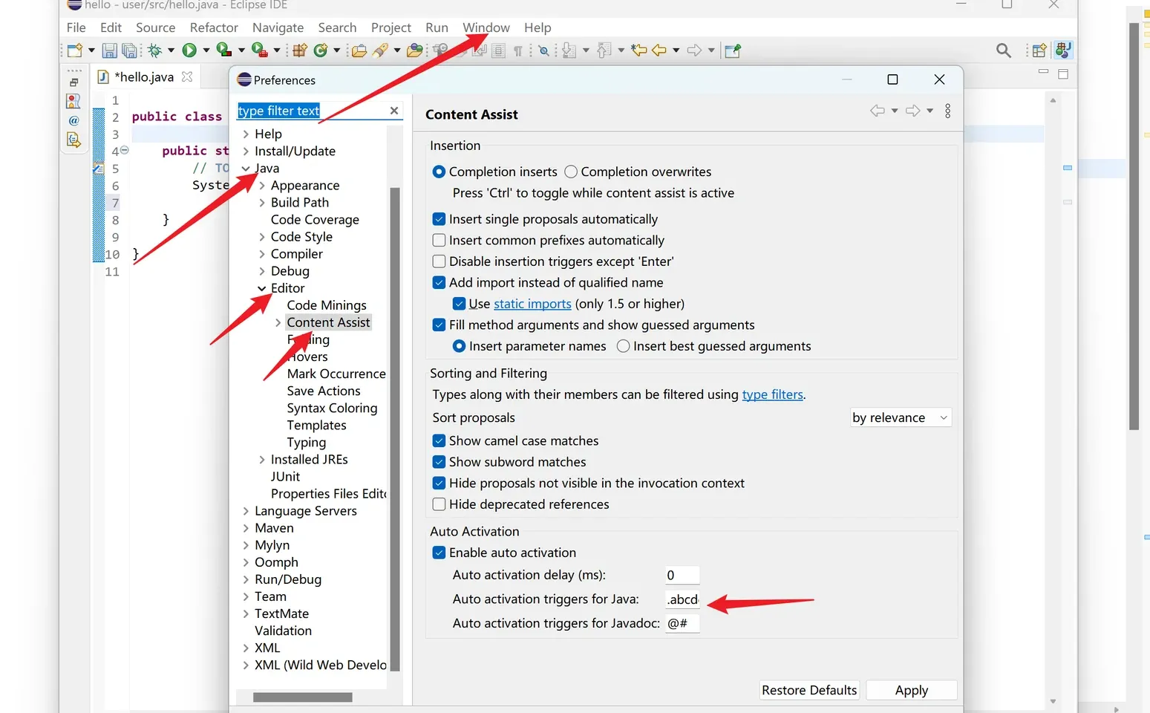Toggle 'Show camel case matches' checkbox
This screenshot has height=713, width=1150.
pos(439,440)
